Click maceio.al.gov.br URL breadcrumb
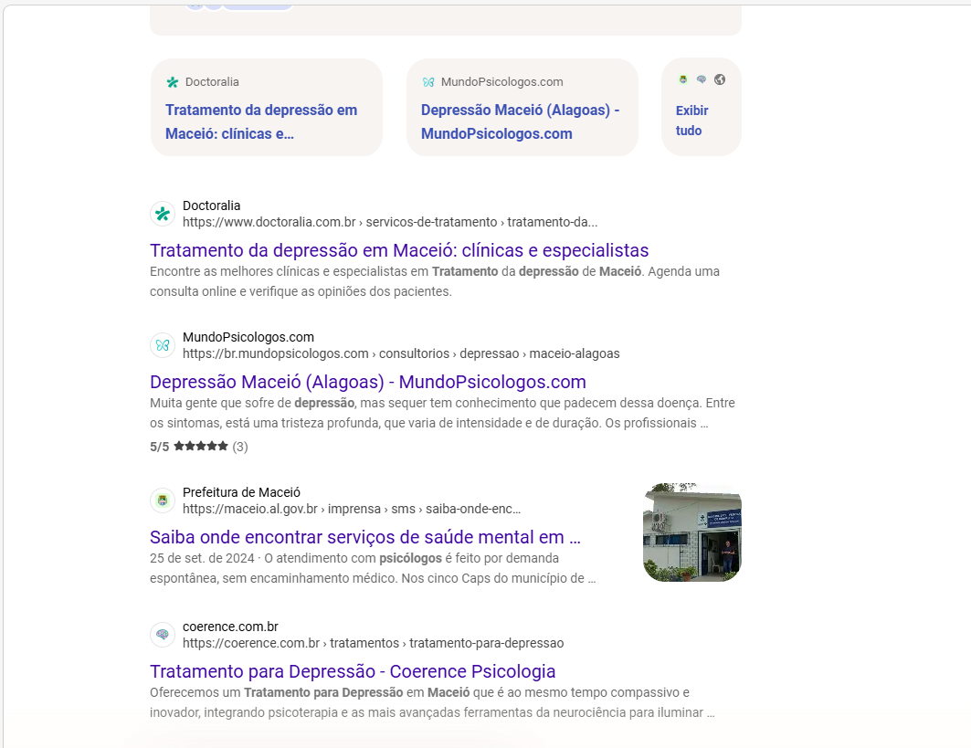Screen dimensions: 971x748 coord(352,509)
